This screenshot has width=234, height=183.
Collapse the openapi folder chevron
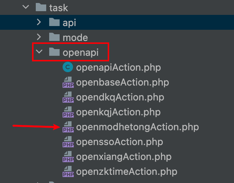[39, 52]
